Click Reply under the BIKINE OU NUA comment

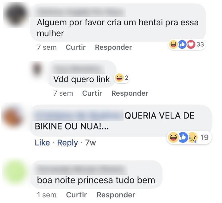tap(67, 143)
